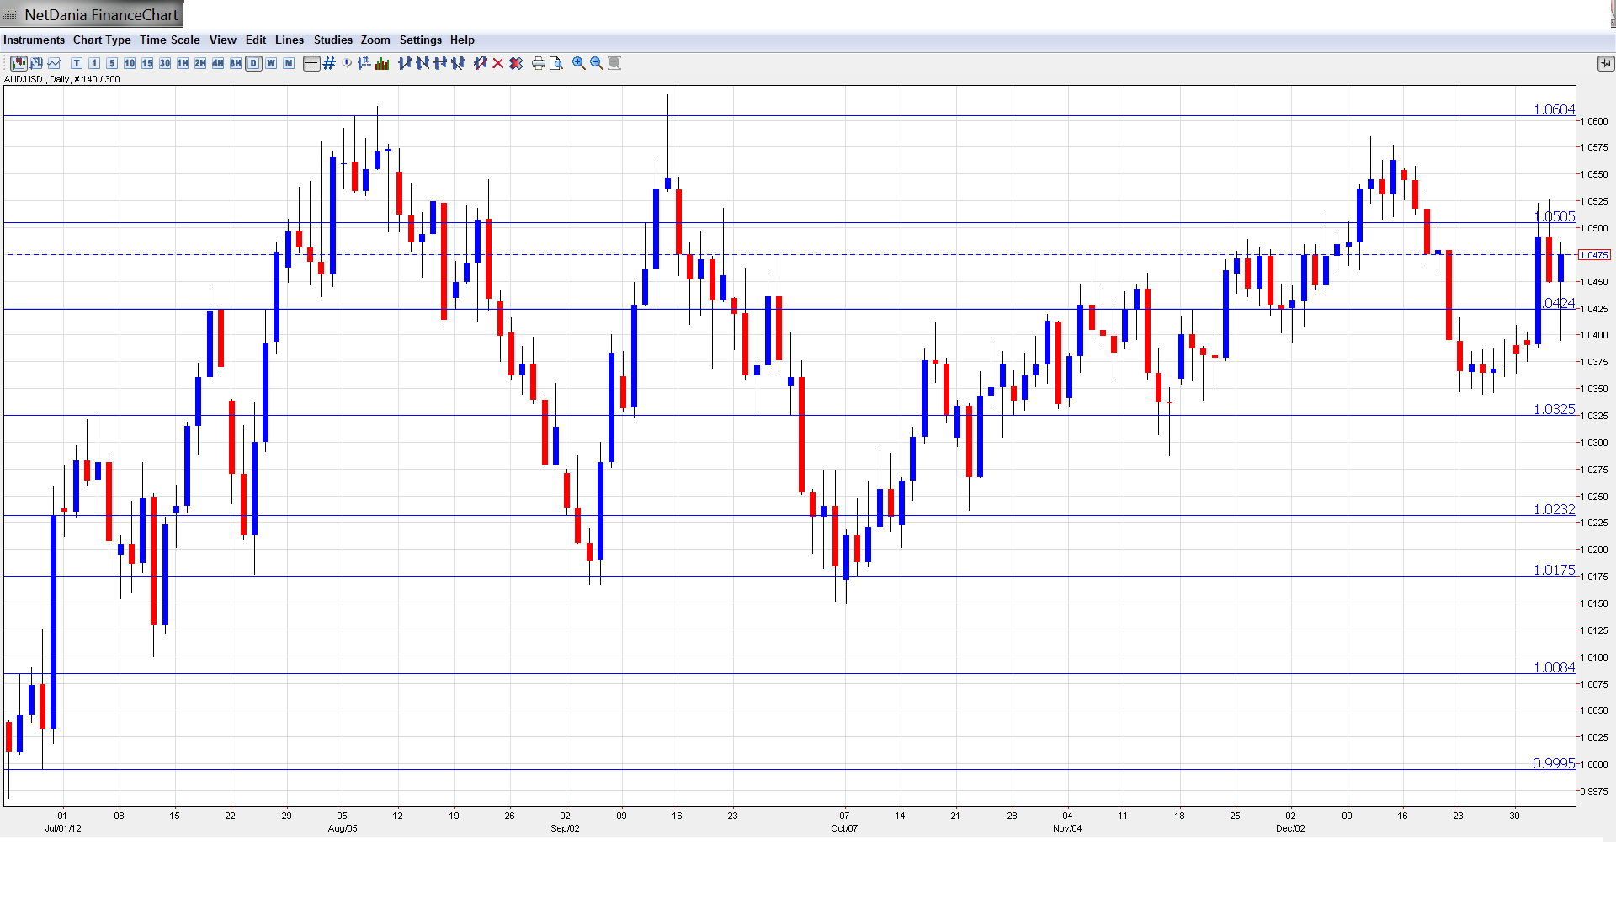This screenshot has width=1616, height=909.
Task: Click the 1.0475 current price label
Action: pyautogui.click(x=1594, y=255)
